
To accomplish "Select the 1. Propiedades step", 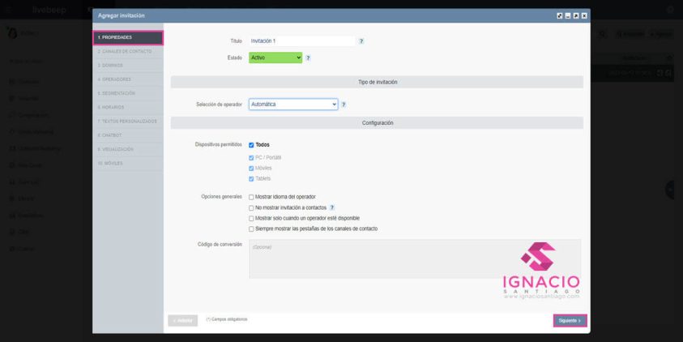I will coord(128,37).
